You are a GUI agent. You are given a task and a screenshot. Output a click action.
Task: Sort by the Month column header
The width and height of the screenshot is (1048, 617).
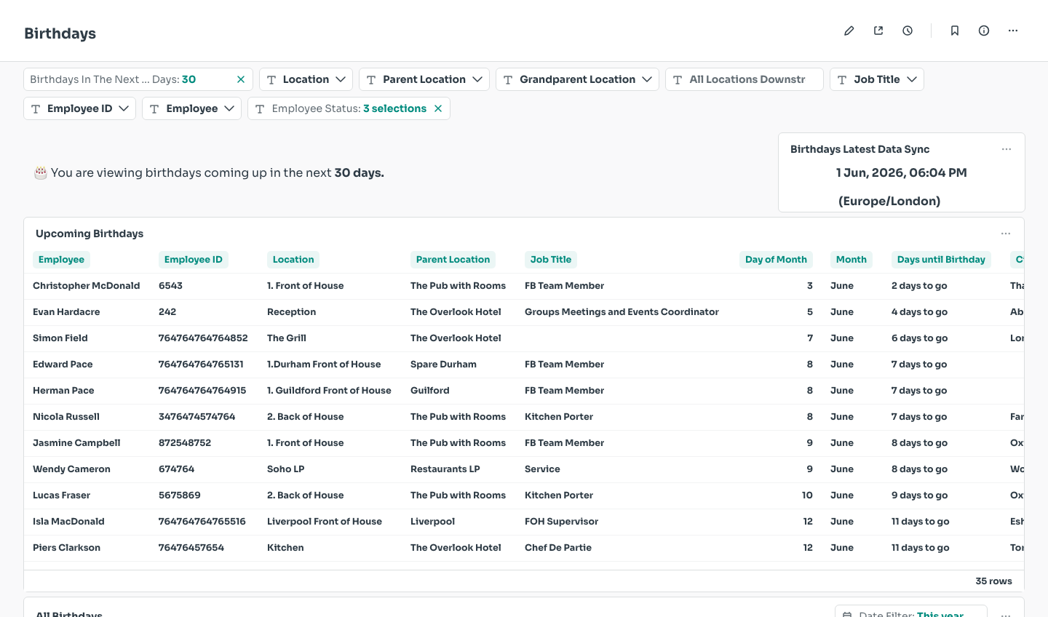851,260
